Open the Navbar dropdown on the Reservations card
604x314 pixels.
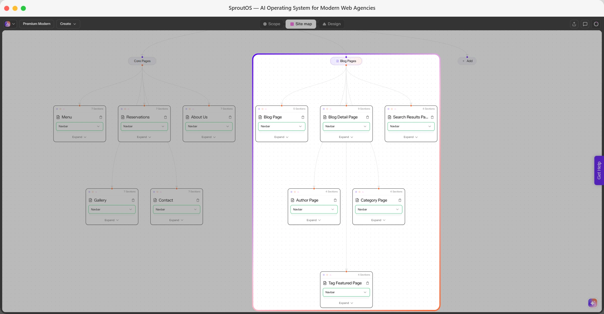pos(144,126)
